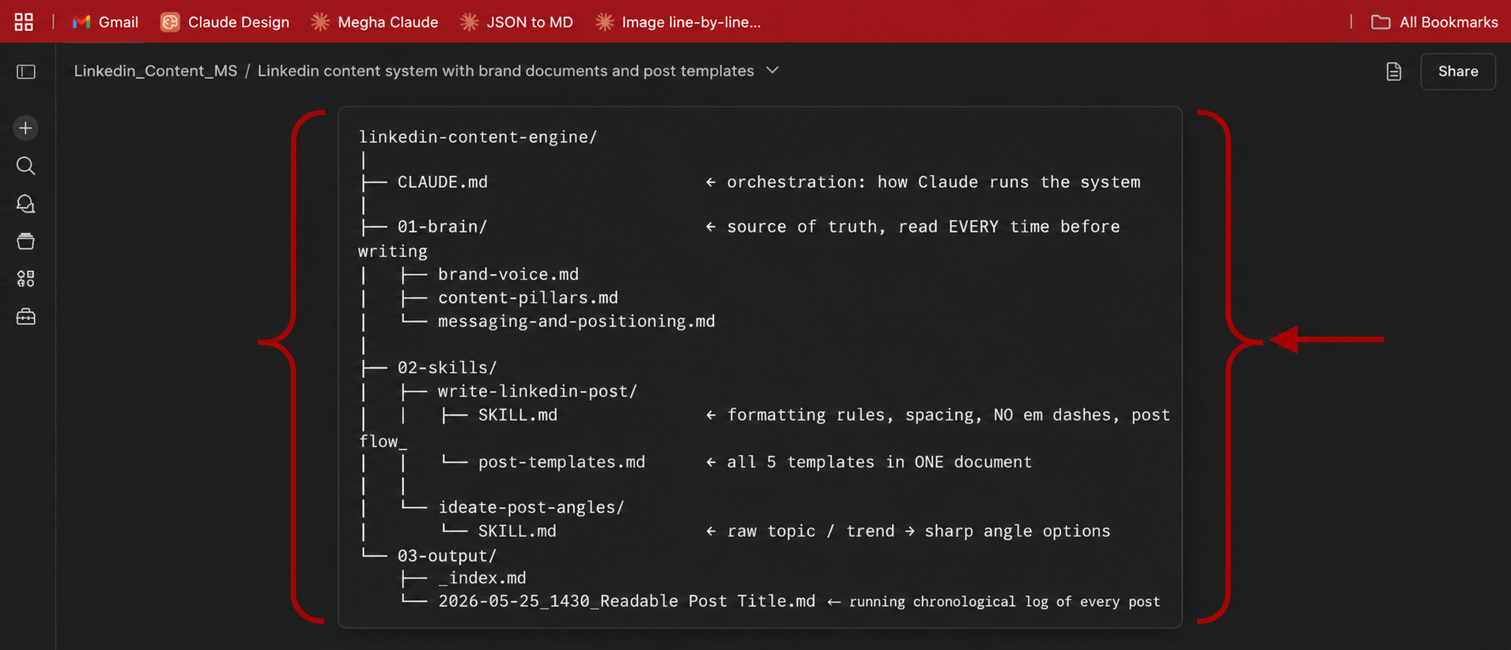The width and height of the screenshot is (1511, 650).
Task: Open the toolbox icon in sidebar
Action: [x=25, y=317]
